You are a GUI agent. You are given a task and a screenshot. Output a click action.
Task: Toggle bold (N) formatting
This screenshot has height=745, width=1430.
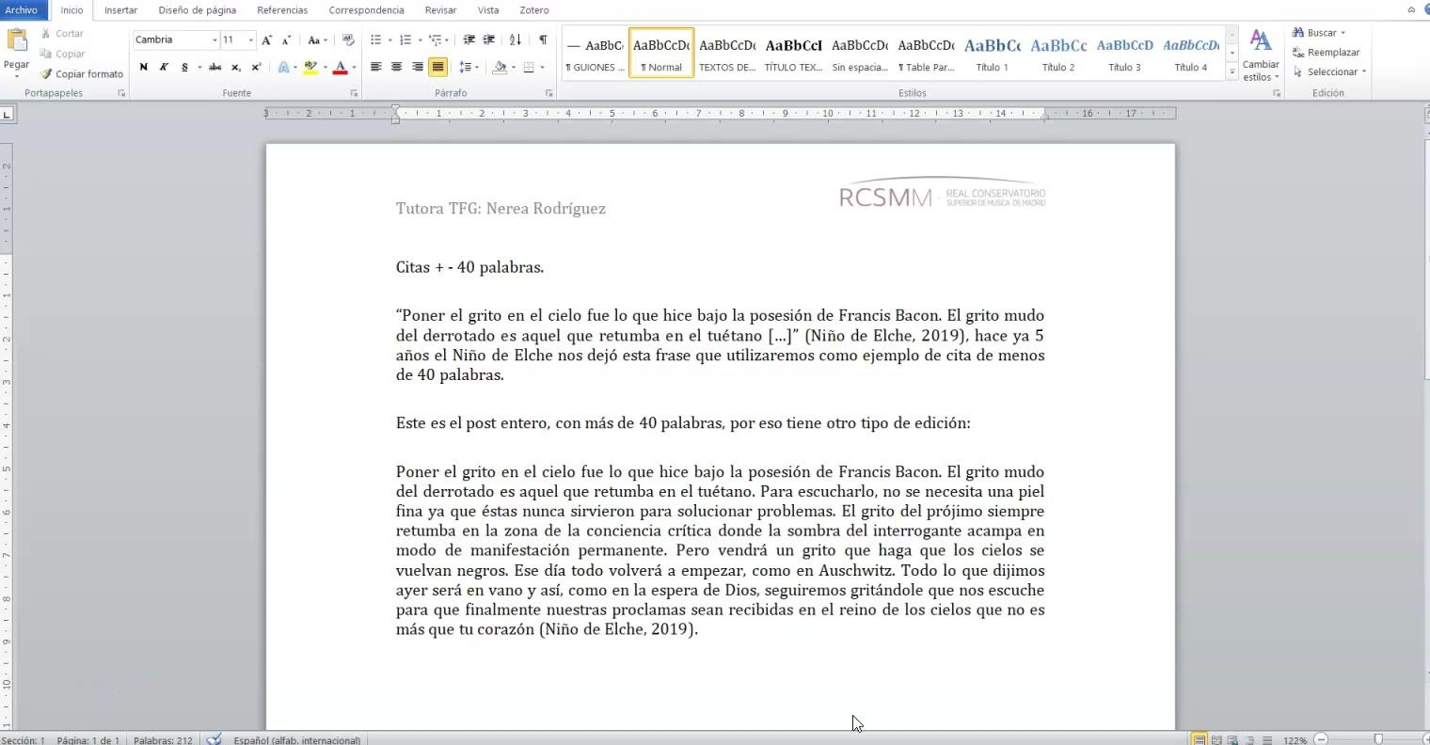(x=143, y=68)
